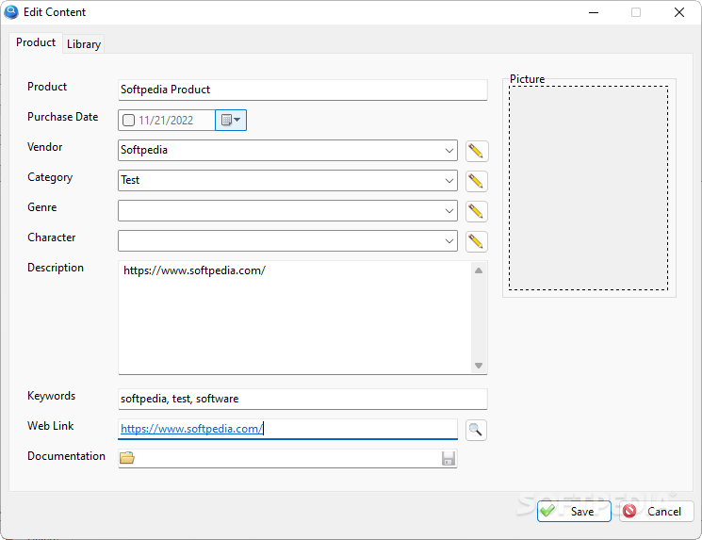The height and width of the screenshot is (540, 702).
Task: Click the pencil edit icon next to Character
Action: [477, 241]
